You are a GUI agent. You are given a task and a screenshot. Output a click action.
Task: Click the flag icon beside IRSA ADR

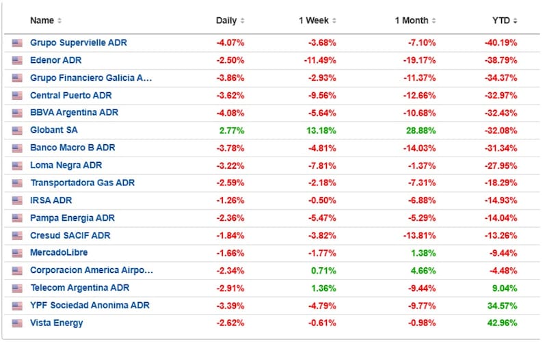(x=16, y=200)
